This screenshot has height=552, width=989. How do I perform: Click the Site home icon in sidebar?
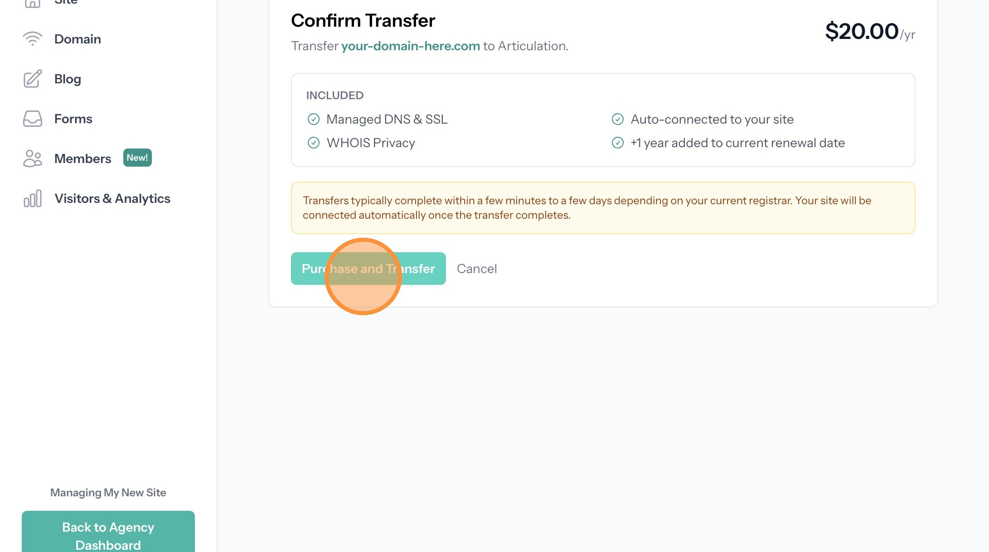point(32,3)
